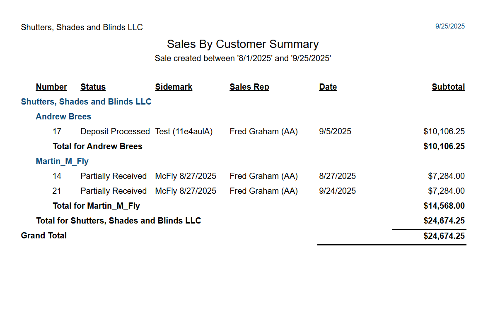Select the blue Shutters, Shades and Blinds LLC heading
This screenshot has height=314, width=488.
pos(86,102)
